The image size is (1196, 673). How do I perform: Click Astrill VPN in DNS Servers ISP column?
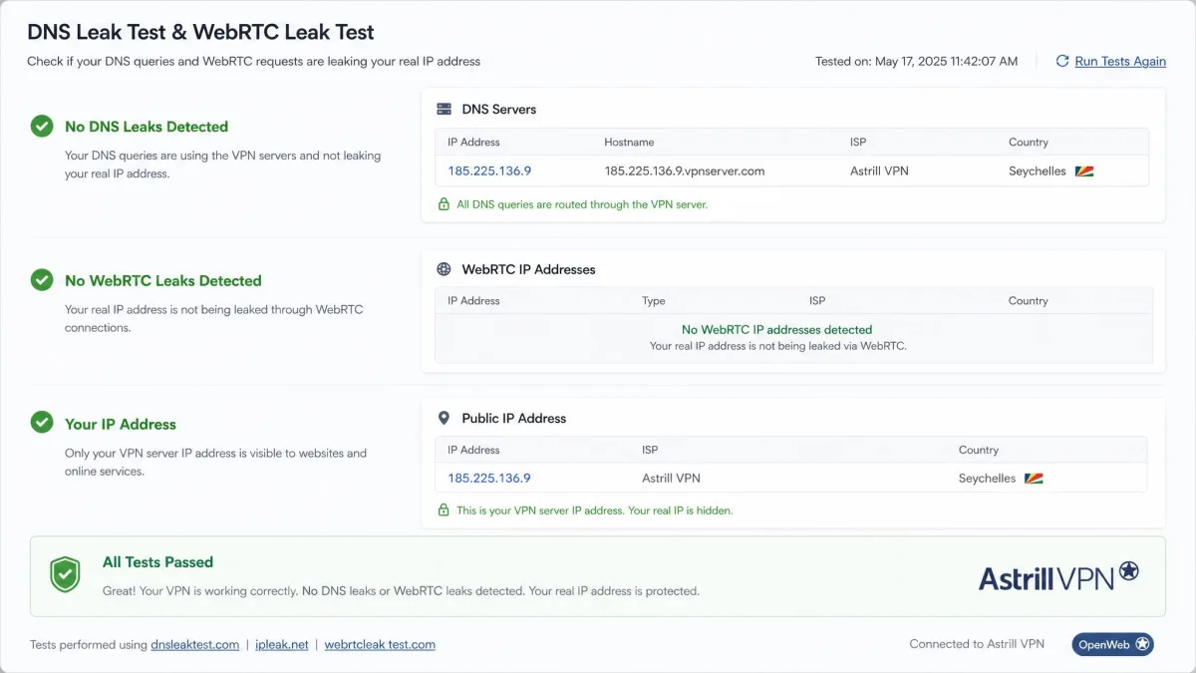tap(879, 171)
